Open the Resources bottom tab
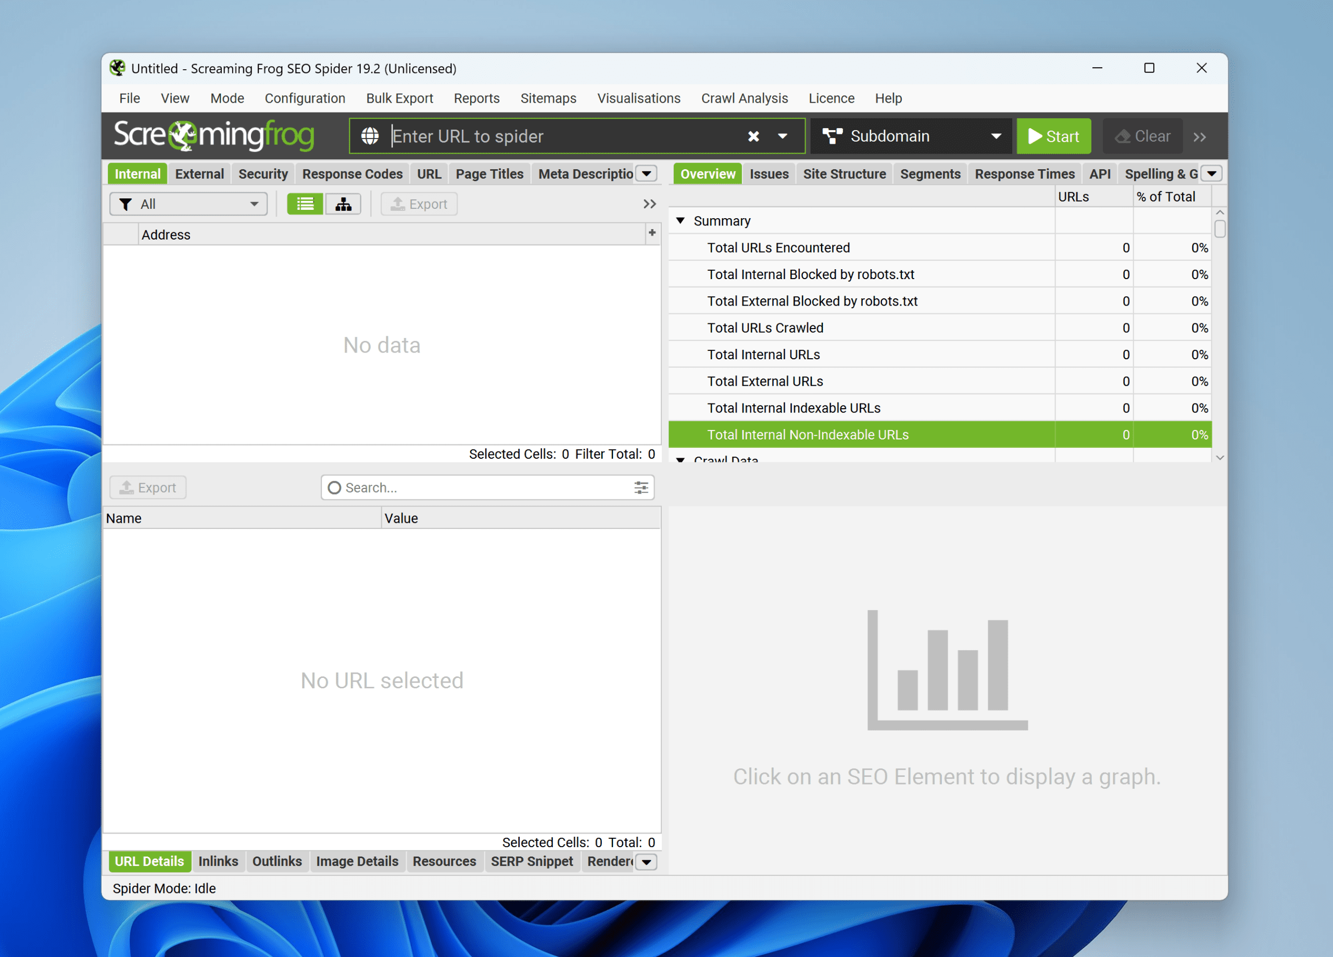The image size is (1333, 957). point(444,861)
